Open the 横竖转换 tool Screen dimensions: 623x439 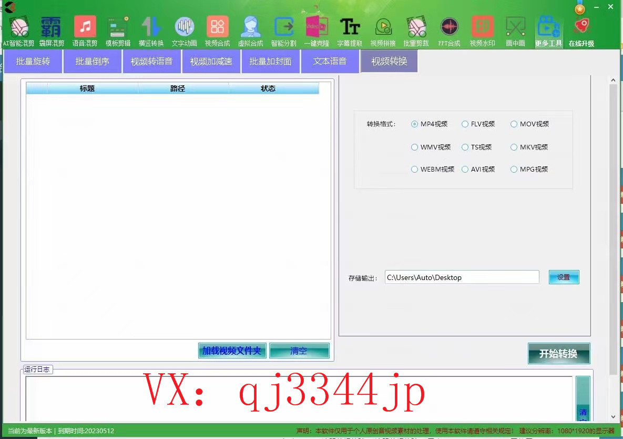coord(151,32)
